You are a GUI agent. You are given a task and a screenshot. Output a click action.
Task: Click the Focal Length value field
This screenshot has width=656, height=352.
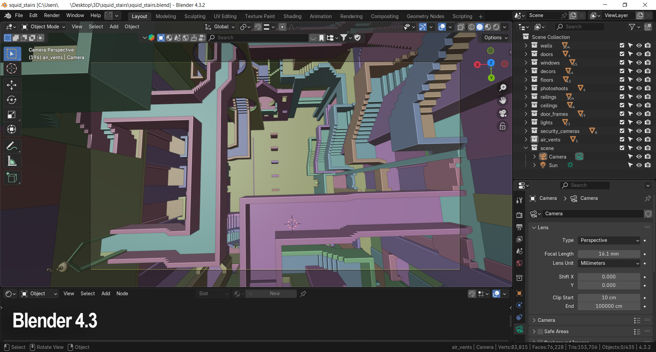[609, 254]
